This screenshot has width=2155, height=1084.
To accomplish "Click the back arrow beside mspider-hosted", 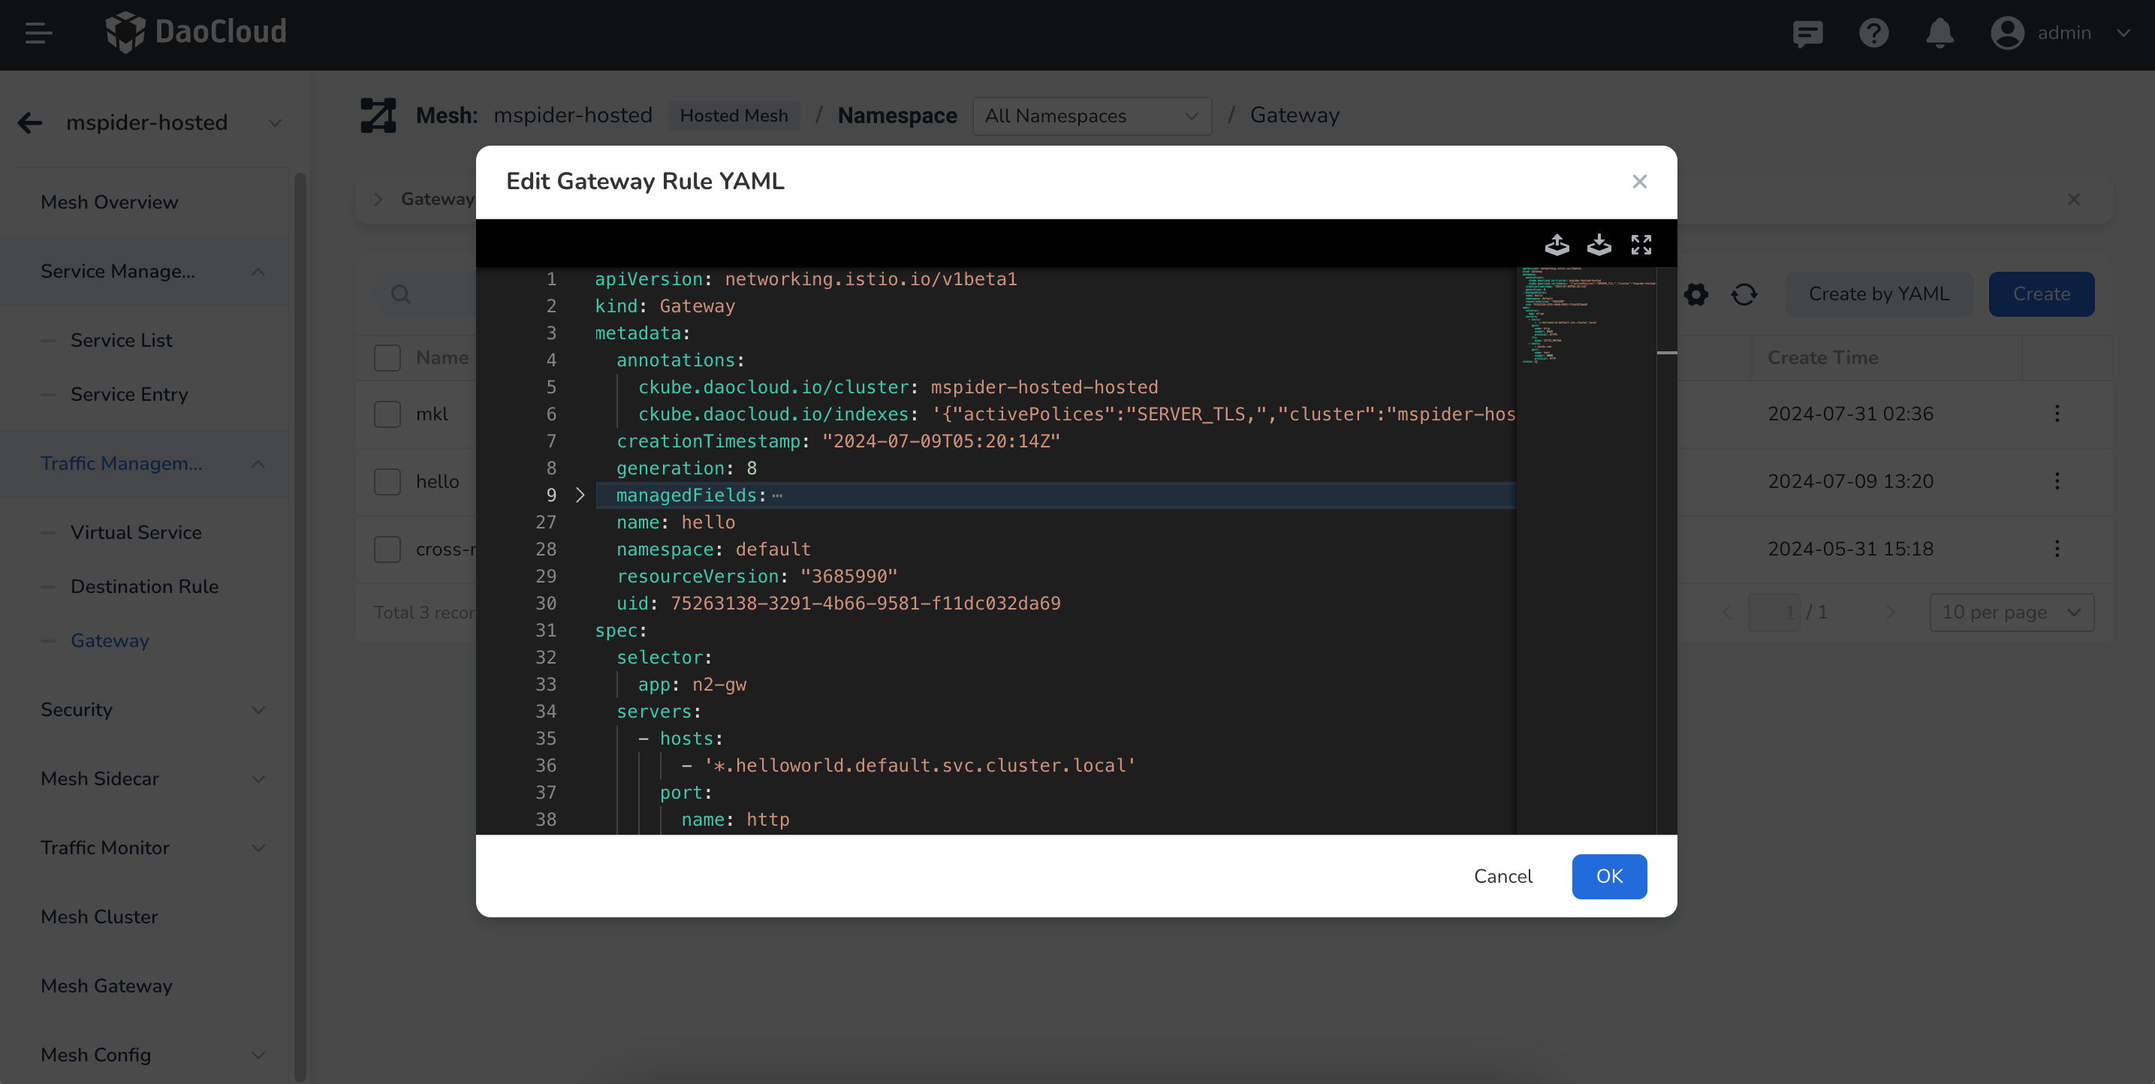I will tap(30, 123).
